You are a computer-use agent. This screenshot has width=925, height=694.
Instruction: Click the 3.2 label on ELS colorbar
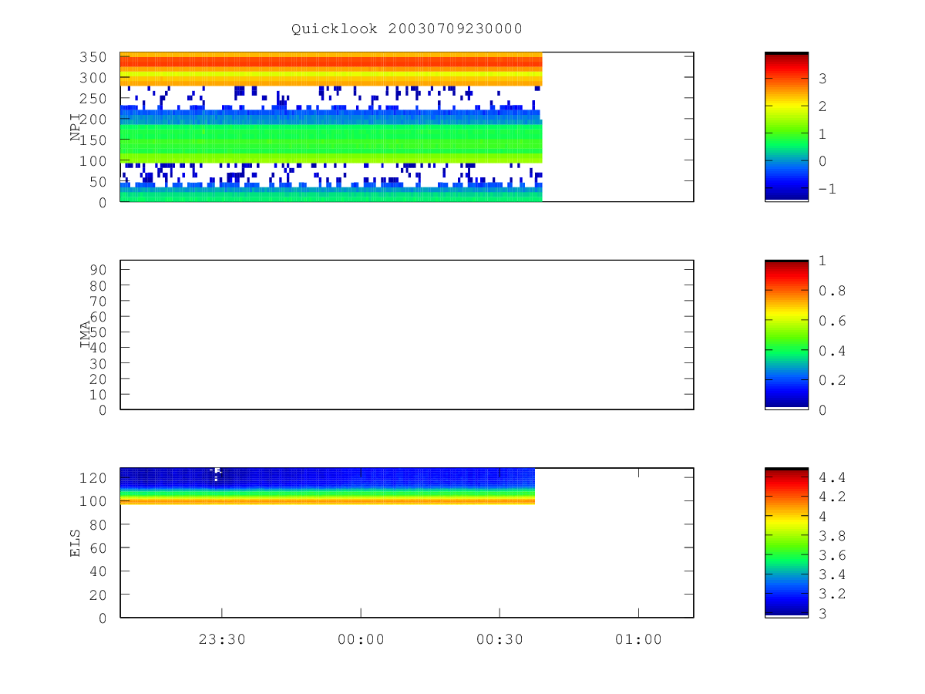tap(832, 595)
